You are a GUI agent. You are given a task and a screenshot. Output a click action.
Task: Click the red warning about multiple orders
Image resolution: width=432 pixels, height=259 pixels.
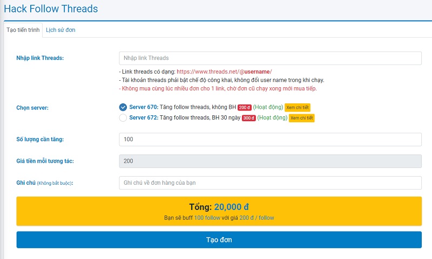[x=218, y=88]
